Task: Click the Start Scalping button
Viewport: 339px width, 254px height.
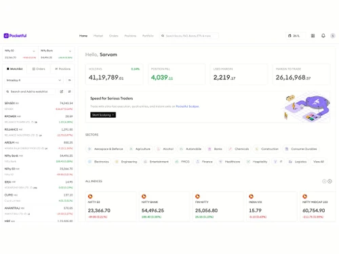Action: pyautogui.click(x=103, y=115)
